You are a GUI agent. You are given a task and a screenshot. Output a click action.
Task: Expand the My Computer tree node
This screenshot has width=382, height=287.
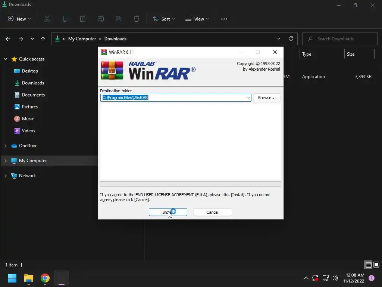tap(5, 161)
